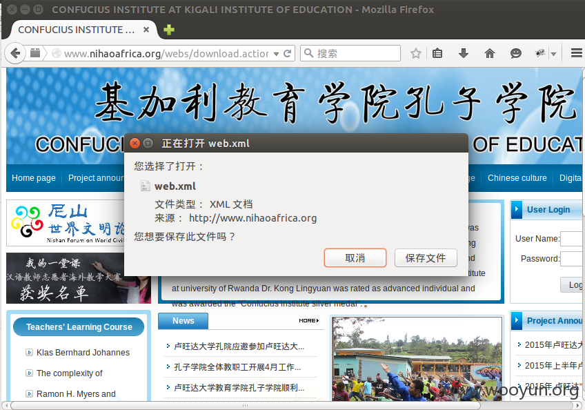Open the Firefox hamburger menu
This screenshot has height=410, width=585.
point(577,53)
